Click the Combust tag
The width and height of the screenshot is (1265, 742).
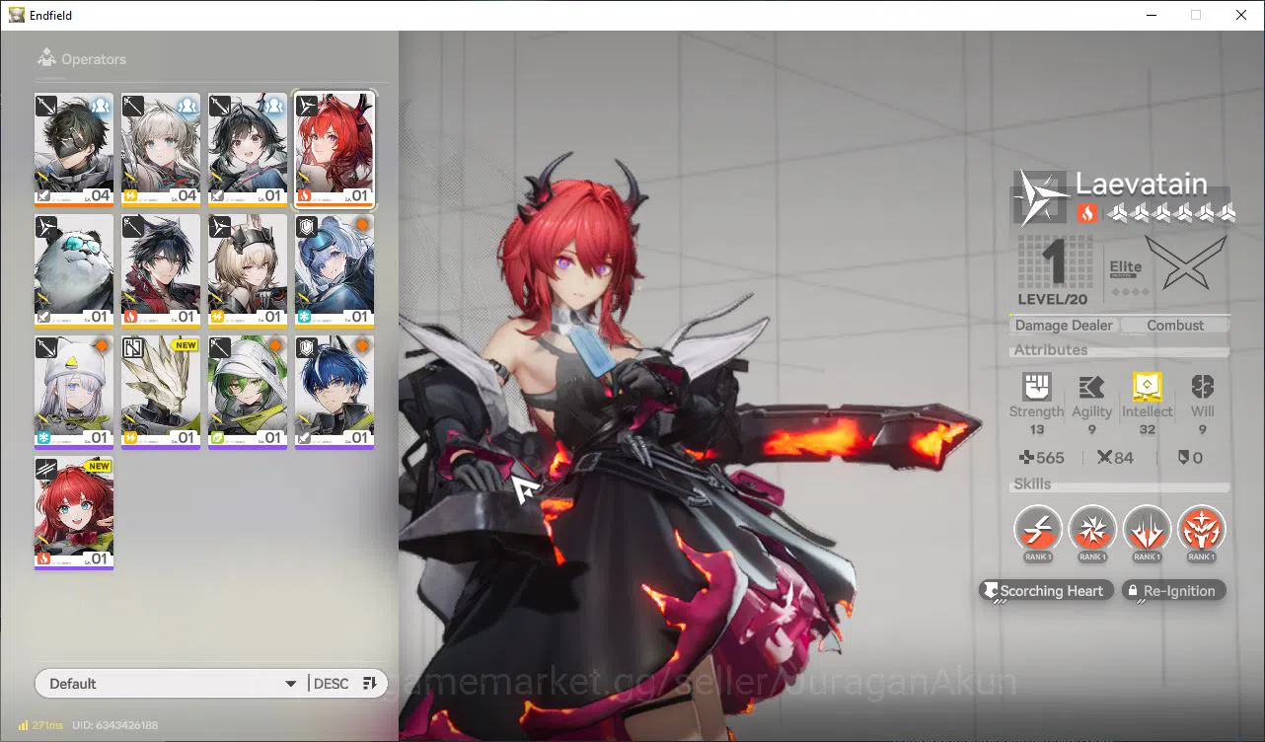(1175, 326)
